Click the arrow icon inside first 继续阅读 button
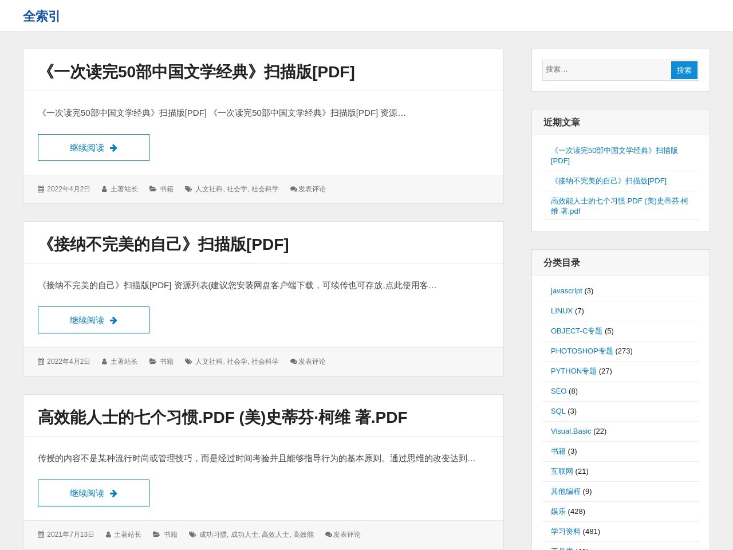 pos(113,147)
